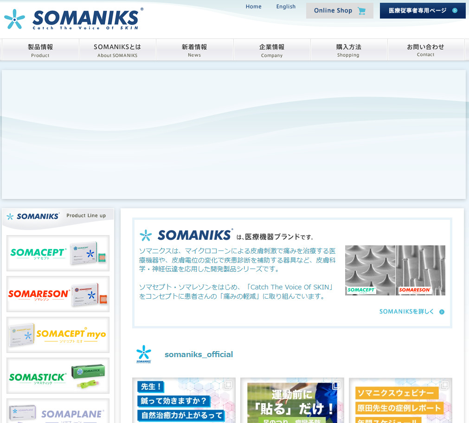
Task: Open the 購入方法 Shopping menu
Action: [348, 50]
